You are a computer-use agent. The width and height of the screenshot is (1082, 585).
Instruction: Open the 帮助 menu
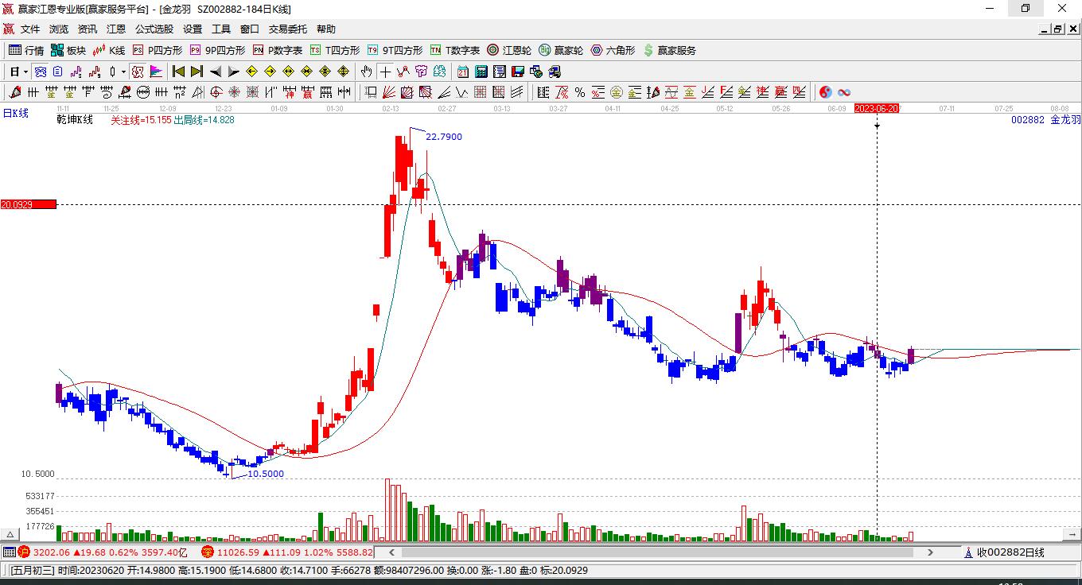click(326, 29)
